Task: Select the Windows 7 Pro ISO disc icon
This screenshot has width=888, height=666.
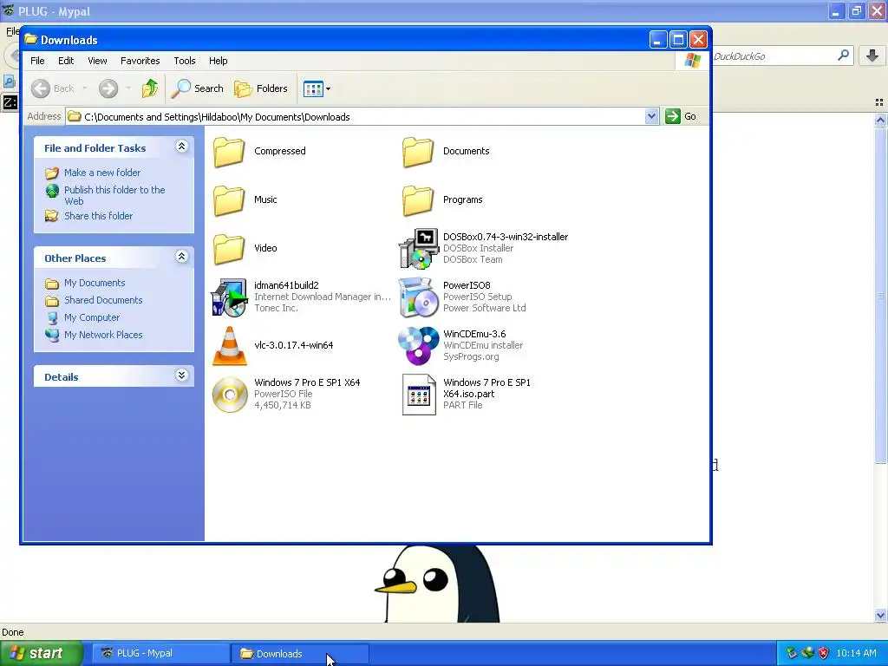Action: pyautogui.click(x=230, y=395)
